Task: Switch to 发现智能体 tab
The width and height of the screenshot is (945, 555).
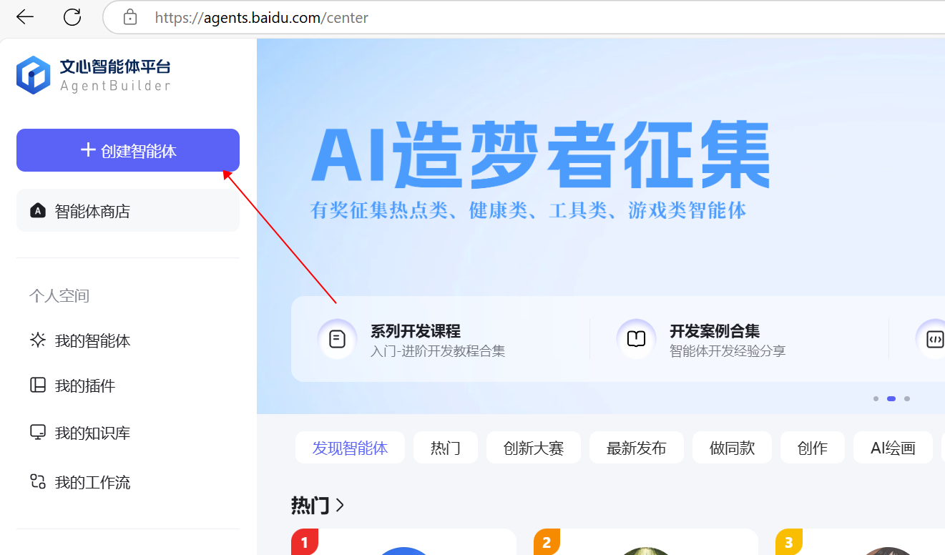Action: [350, 448]
